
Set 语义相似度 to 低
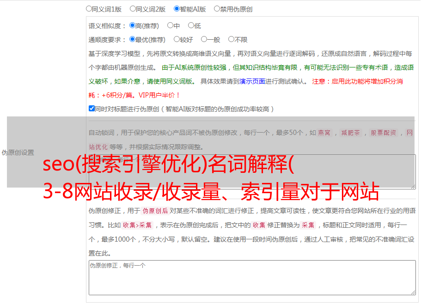191,25
